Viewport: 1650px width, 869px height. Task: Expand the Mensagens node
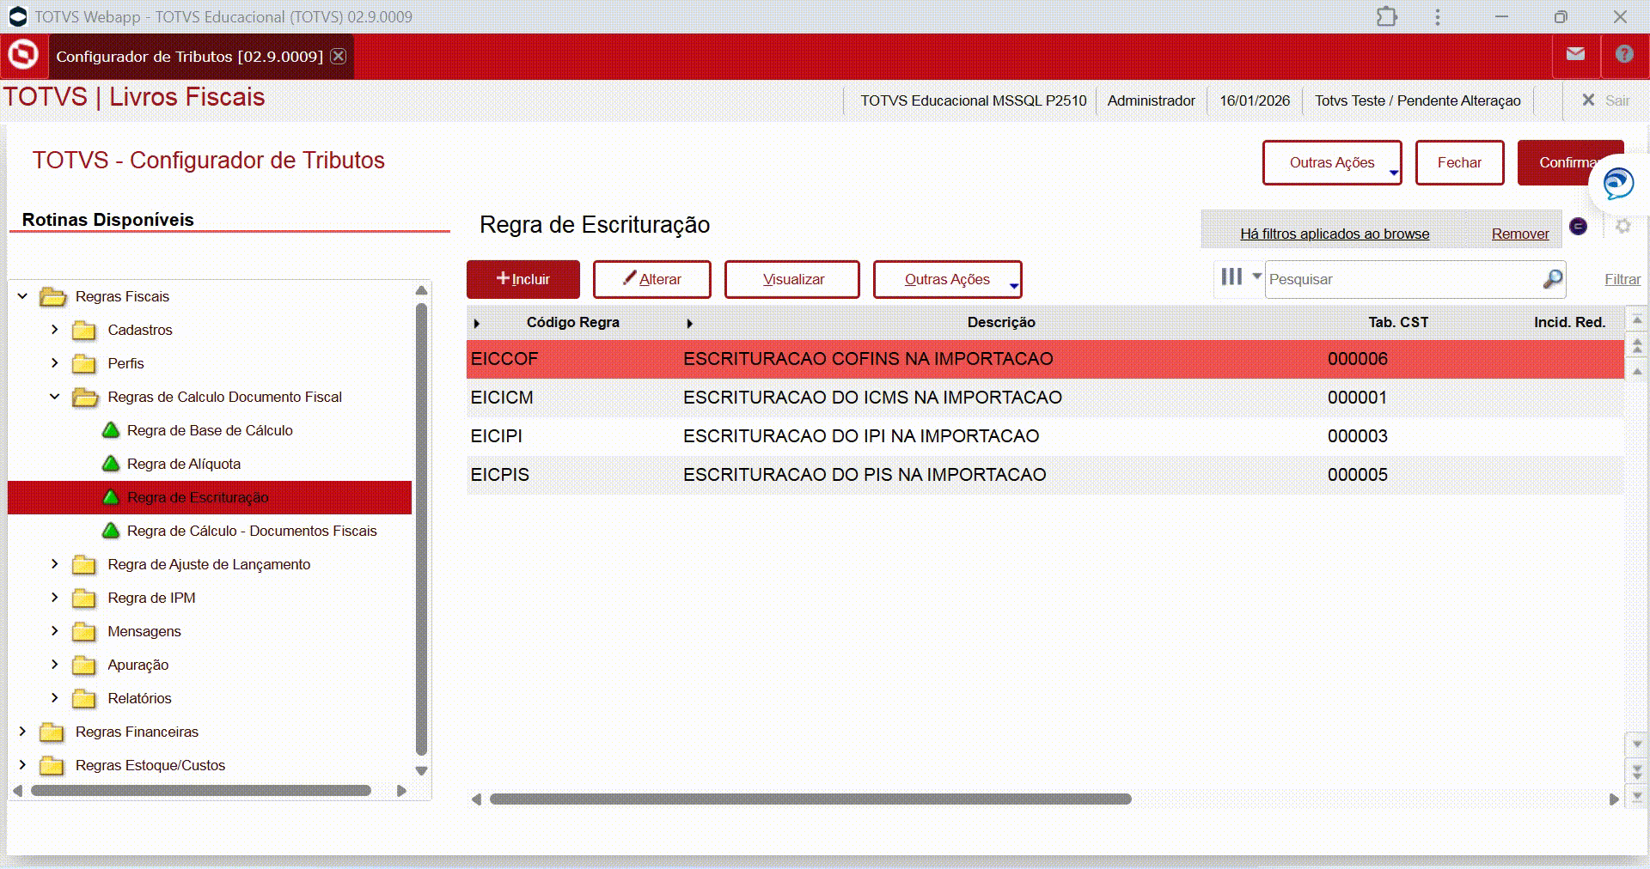pyautogui.click(x=54, y=630)
